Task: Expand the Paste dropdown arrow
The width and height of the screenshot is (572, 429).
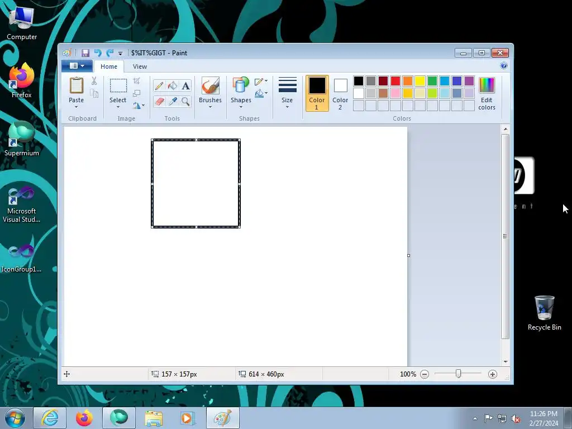Action: click(76, 107)
